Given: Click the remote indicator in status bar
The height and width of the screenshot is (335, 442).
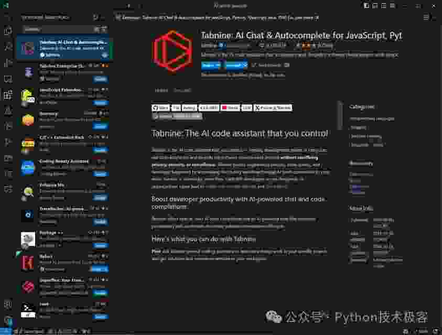Looking at the screenshot, I should pyautogui.click(x=6, y=331).
